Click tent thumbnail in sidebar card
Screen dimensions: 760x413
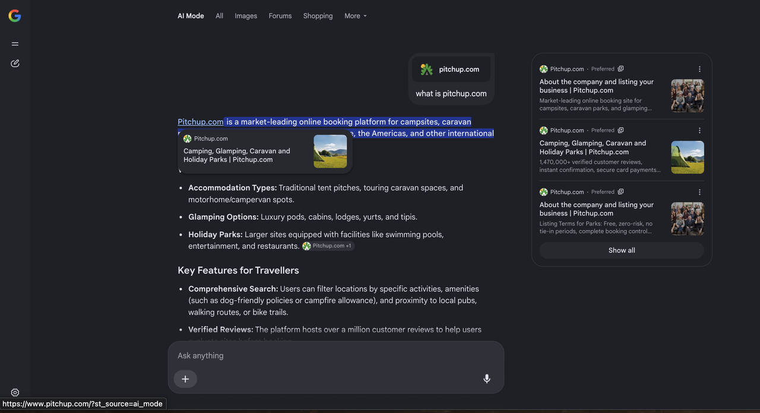click(x=688, y=157)
